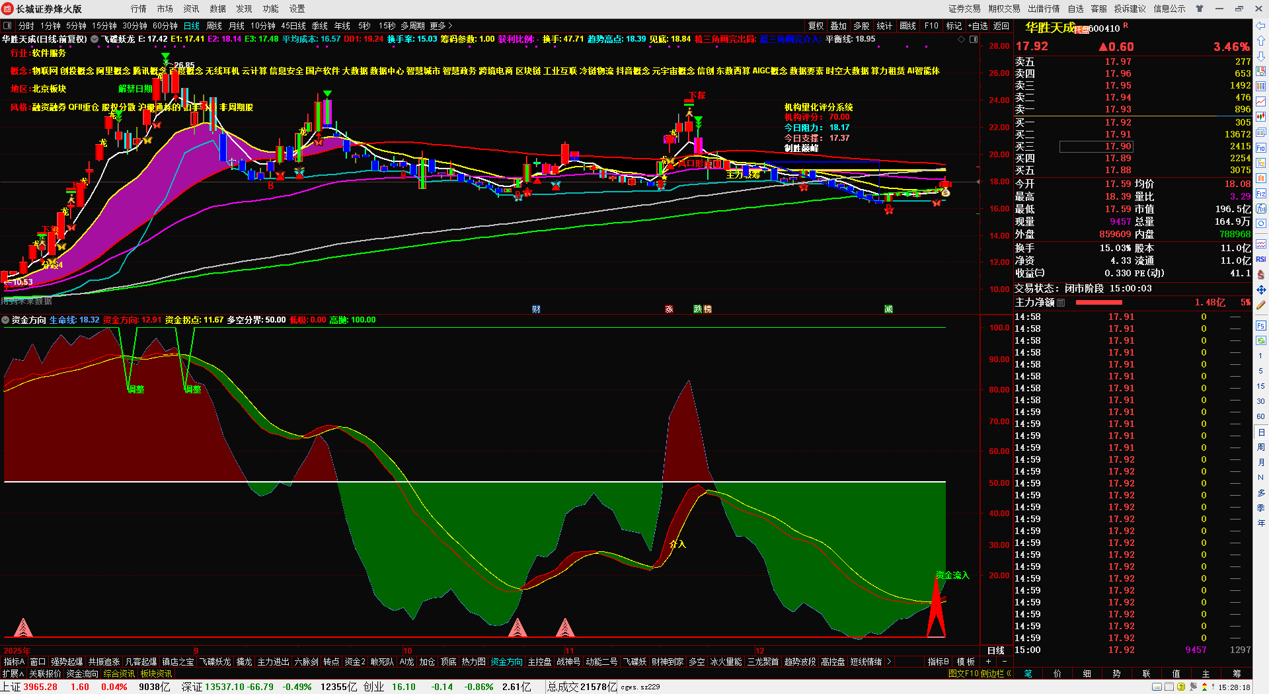Click the gold coin icon in status bar

(1181, 687)
